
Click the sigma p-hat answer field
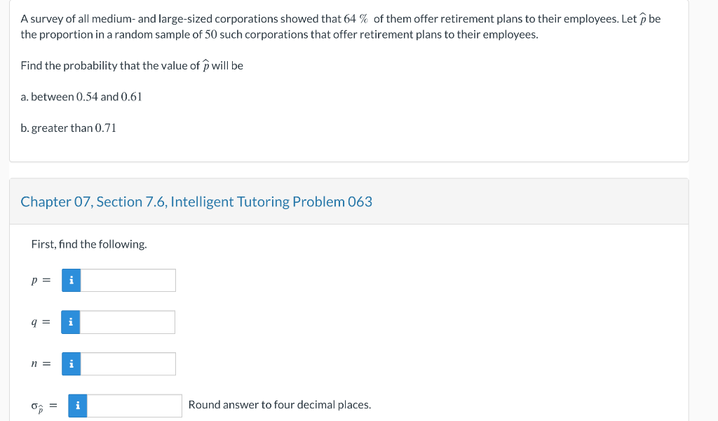(135, 406)
